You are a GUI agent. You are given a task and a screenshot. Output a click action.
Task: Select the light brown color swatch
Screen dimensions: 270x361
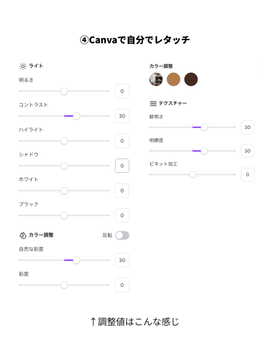click(173, 79)
